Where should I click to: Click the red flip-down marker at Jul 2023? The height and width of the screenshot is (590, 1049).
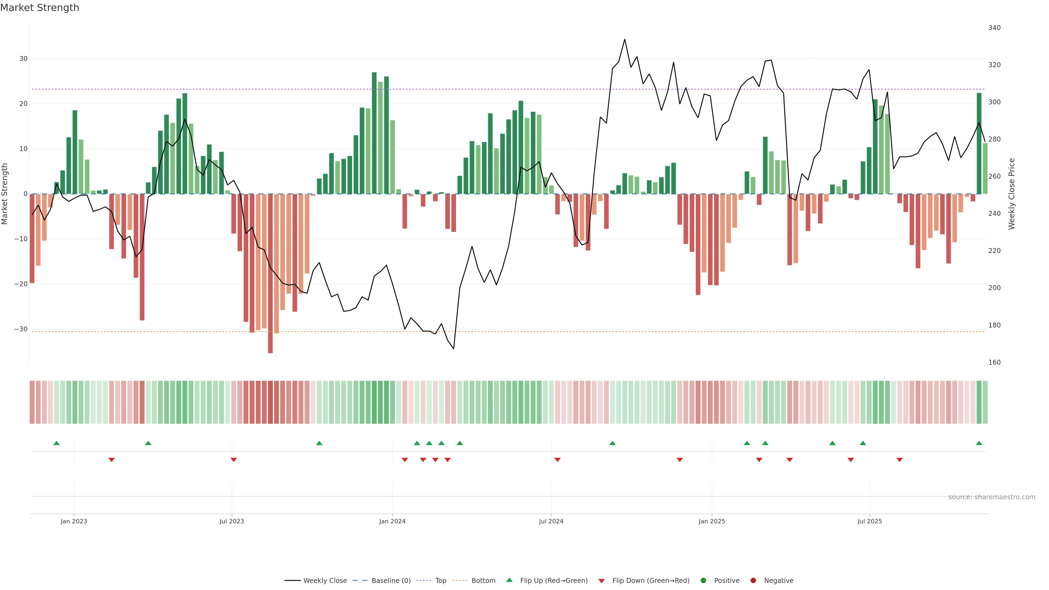pos(234,460)
